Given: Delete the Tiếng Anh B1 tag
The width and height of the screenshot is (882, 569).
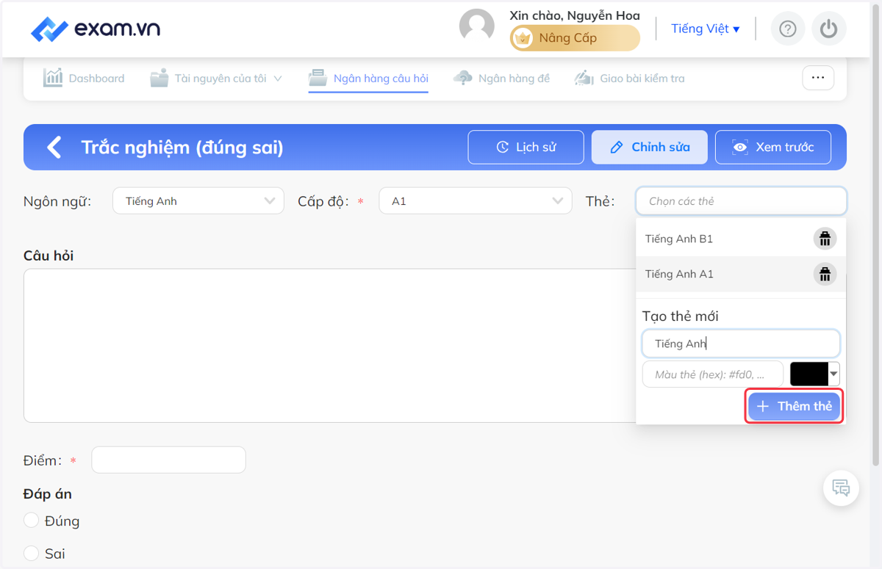Looking at the screenshot, I should tap(825, 239).
